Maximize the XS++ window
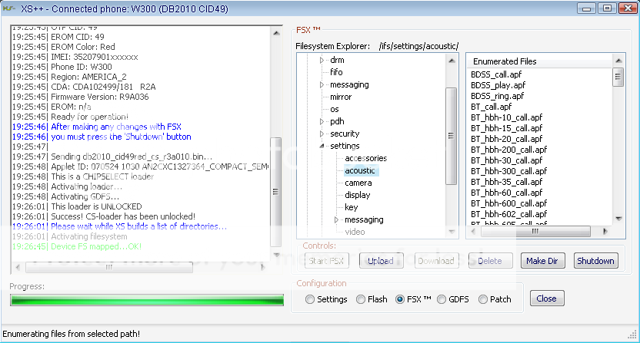The width and height of the screenshot is (640, 343). coord(608,8)
